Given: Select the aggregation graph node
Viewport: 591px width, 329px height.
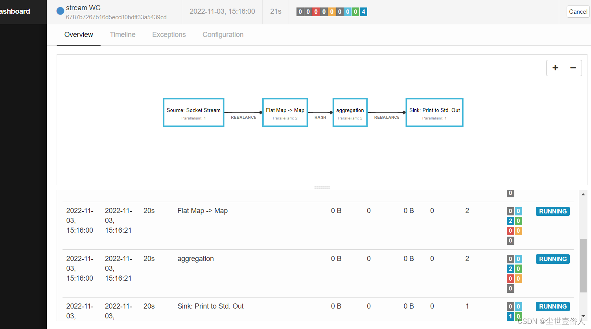Looking at the screenshot, I should pyautogui.click(x=350, y=112).
